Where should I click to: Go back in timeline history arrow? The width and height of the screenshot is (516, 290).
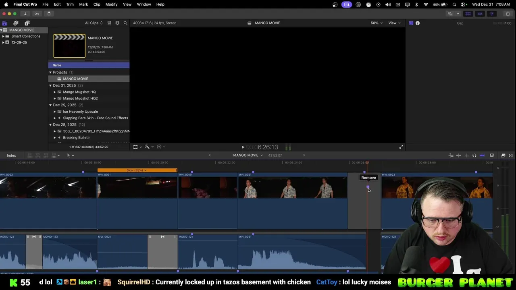tap(210, 155)
